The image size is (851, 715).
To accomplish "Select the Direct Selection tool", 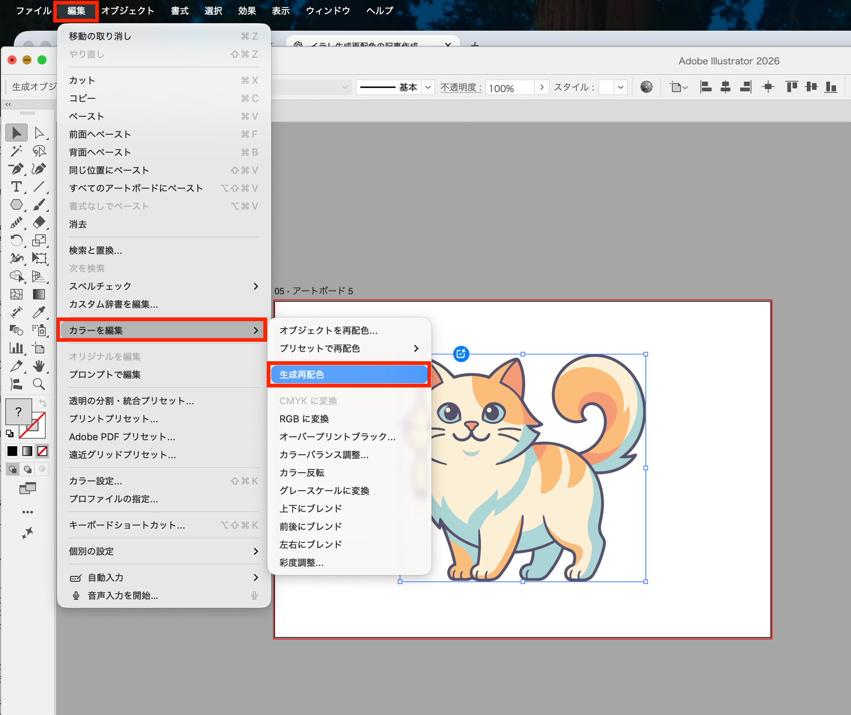I will (39, 133).
